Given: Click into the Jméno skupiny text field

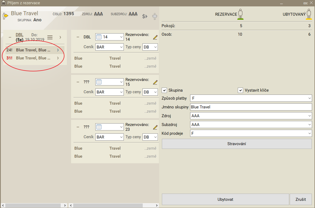Looking at the screenshot, I should (251, 107).
